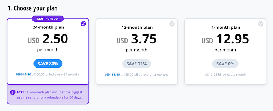Click the USD12.95 billed every month text
The width and height of the screenshot is (273, 111).
225,74
